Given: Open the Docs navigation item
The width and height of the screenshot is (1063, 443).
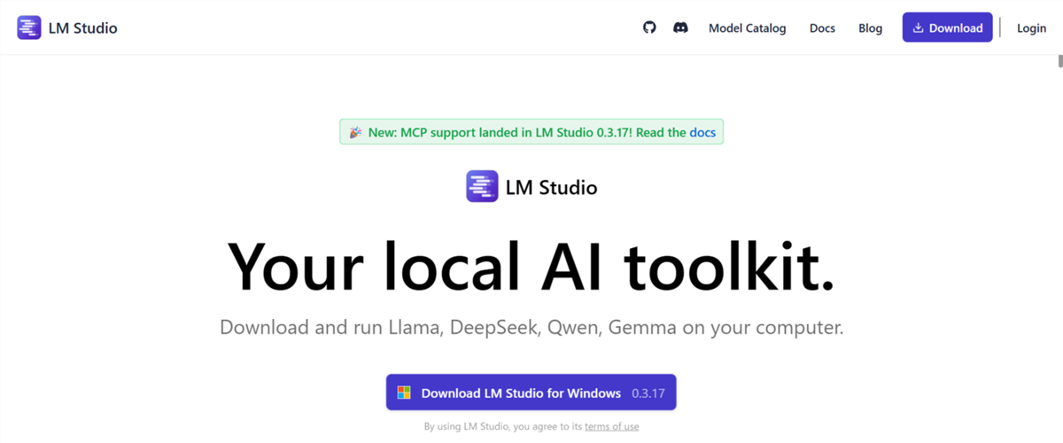Looking at the screenshot, I should [822, 28].
